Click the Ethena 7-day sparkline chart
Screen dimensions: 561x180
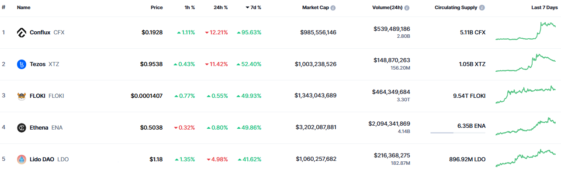point(526,127)
